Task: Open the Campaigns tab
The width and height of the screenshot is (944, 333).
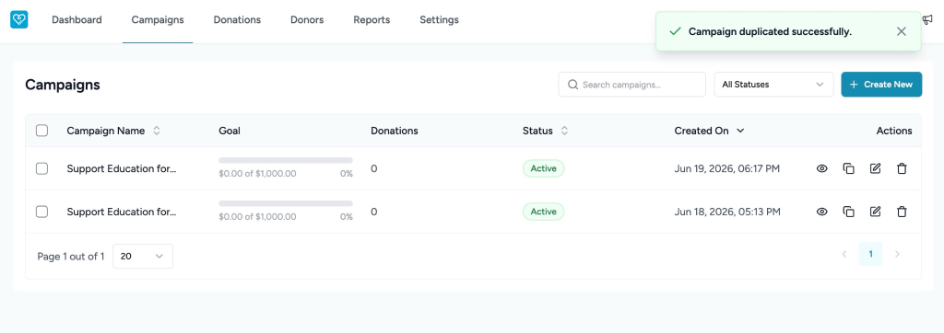Action: pos(158,20)
